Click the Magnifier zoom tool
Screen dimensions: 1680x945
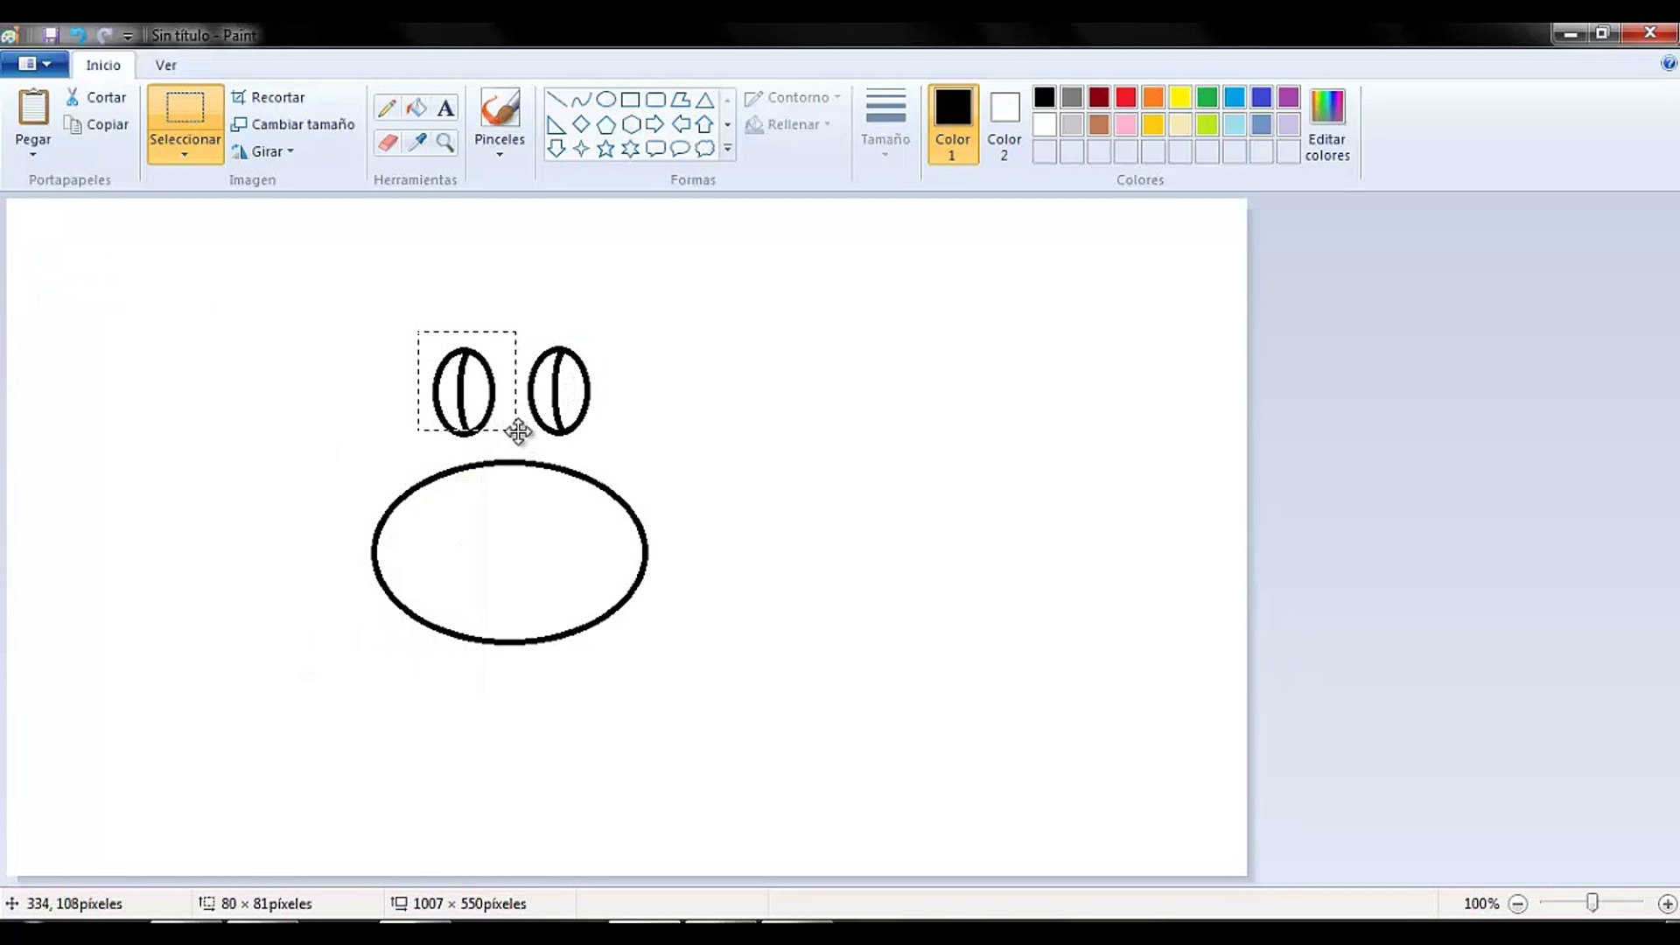[445, 142]
